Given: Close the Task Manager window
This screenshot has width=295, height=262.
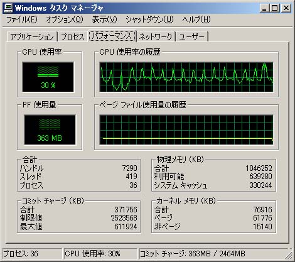Looking at the screenshot, I should (x=286, y=8).
